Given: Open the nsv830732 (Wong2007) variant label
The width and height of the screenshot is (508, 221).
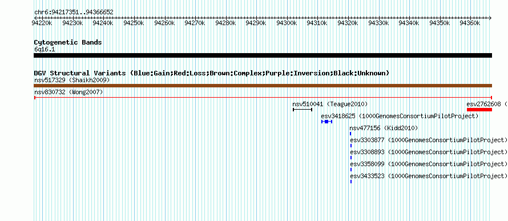Looking at the screenshot, I should (x=68, y=92).
